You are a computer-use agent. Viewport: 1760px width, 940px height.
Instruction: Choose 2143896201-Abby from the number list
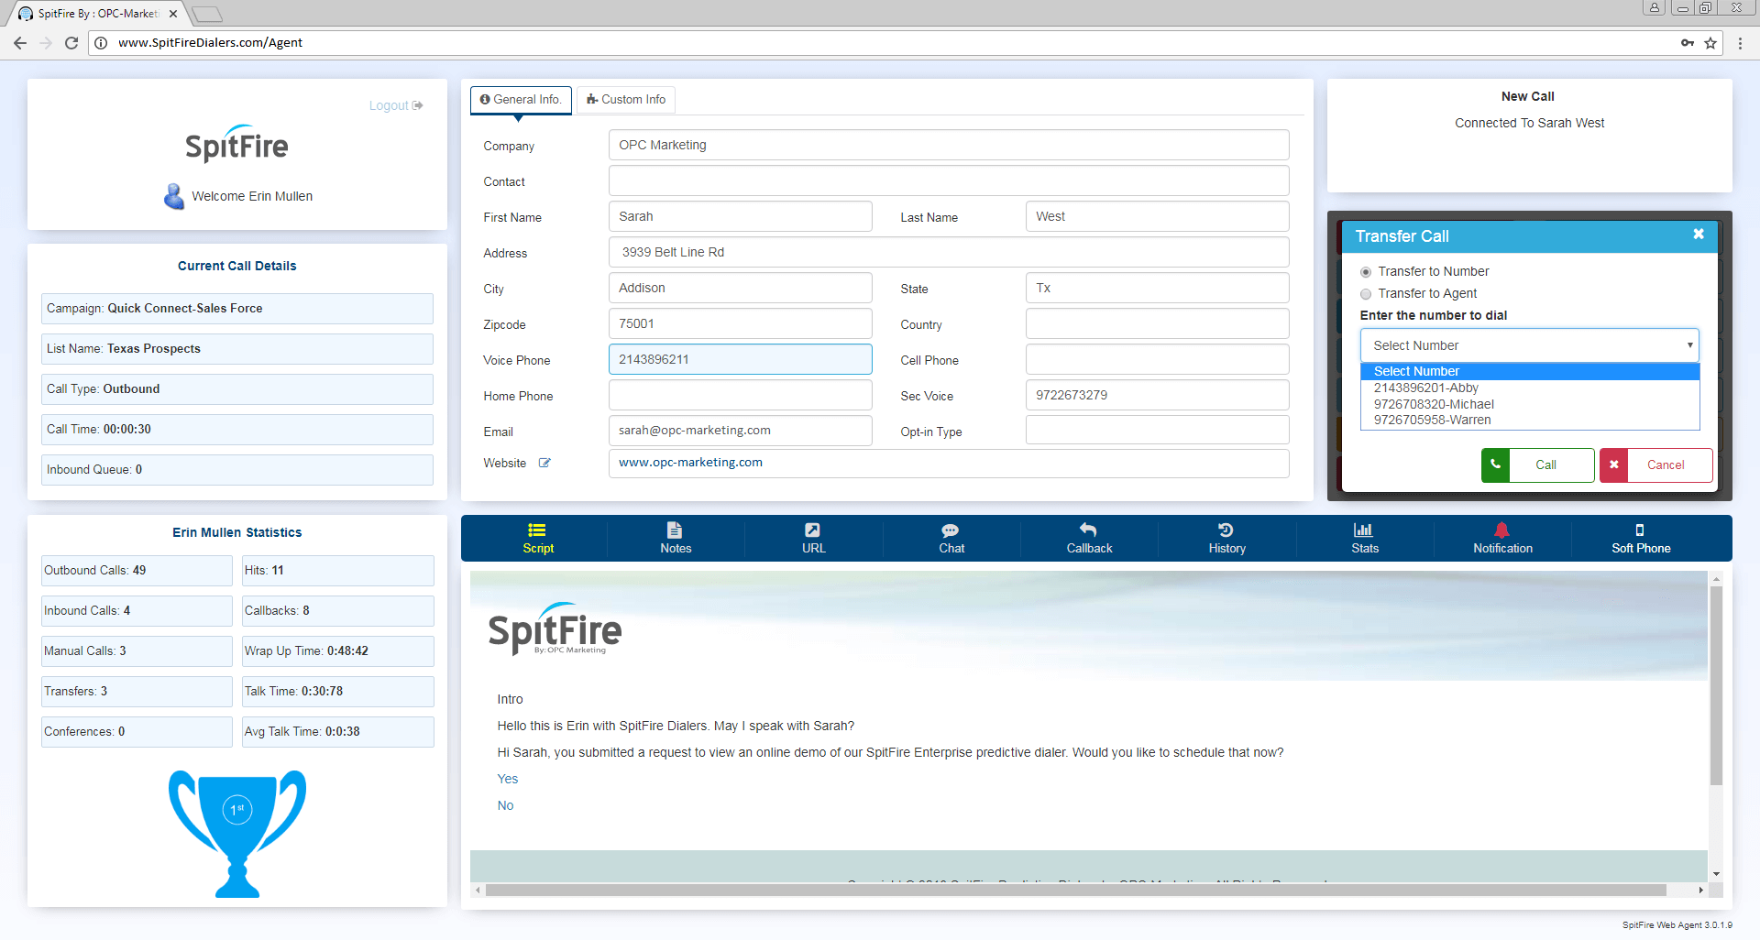point(1529,388)
